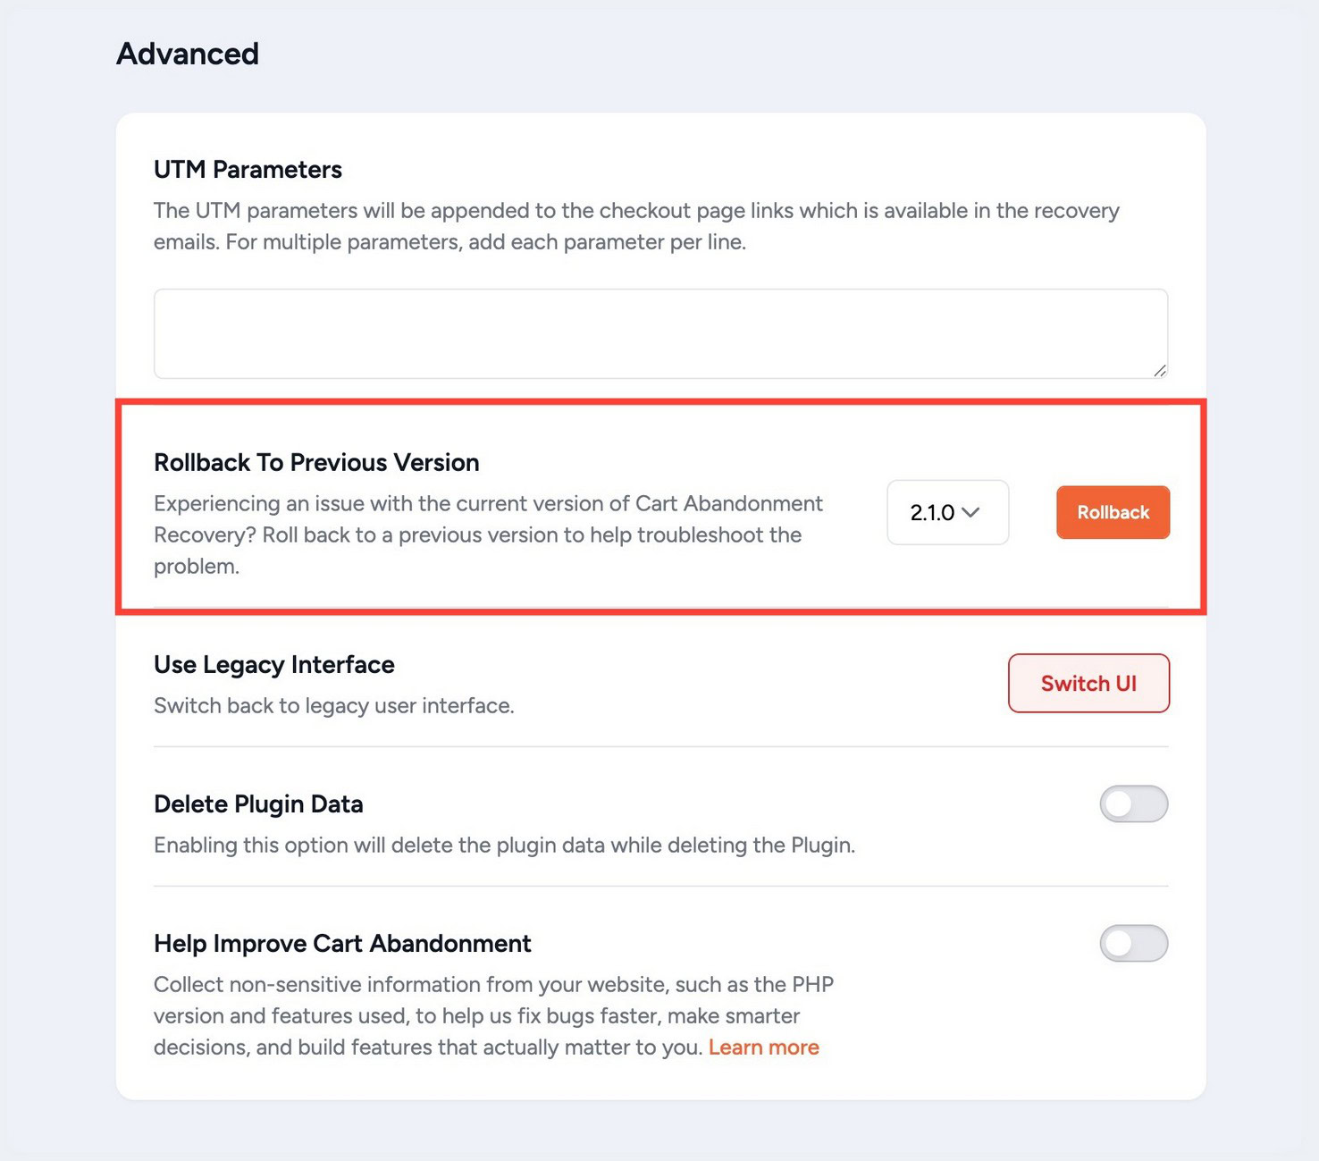Click the Rollback To Previous Version heading
This screenshot has height=1161, width=1319.
(x=316, y=462)
